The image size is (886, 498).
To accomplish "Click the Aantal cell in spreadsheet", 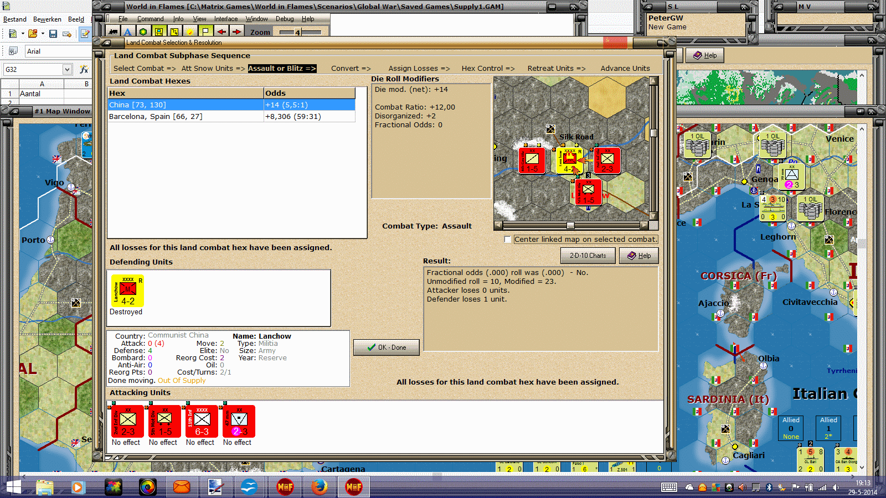I will pos(42,94).
